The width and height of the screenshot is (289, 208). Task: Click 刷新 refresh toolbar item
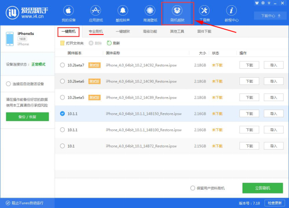point(113,43)
